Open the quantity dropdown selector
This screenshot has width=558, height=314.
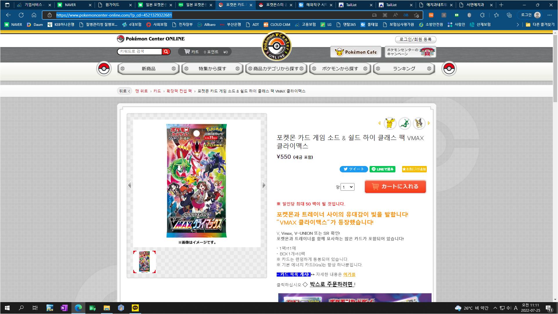click(x=348, y=187)
